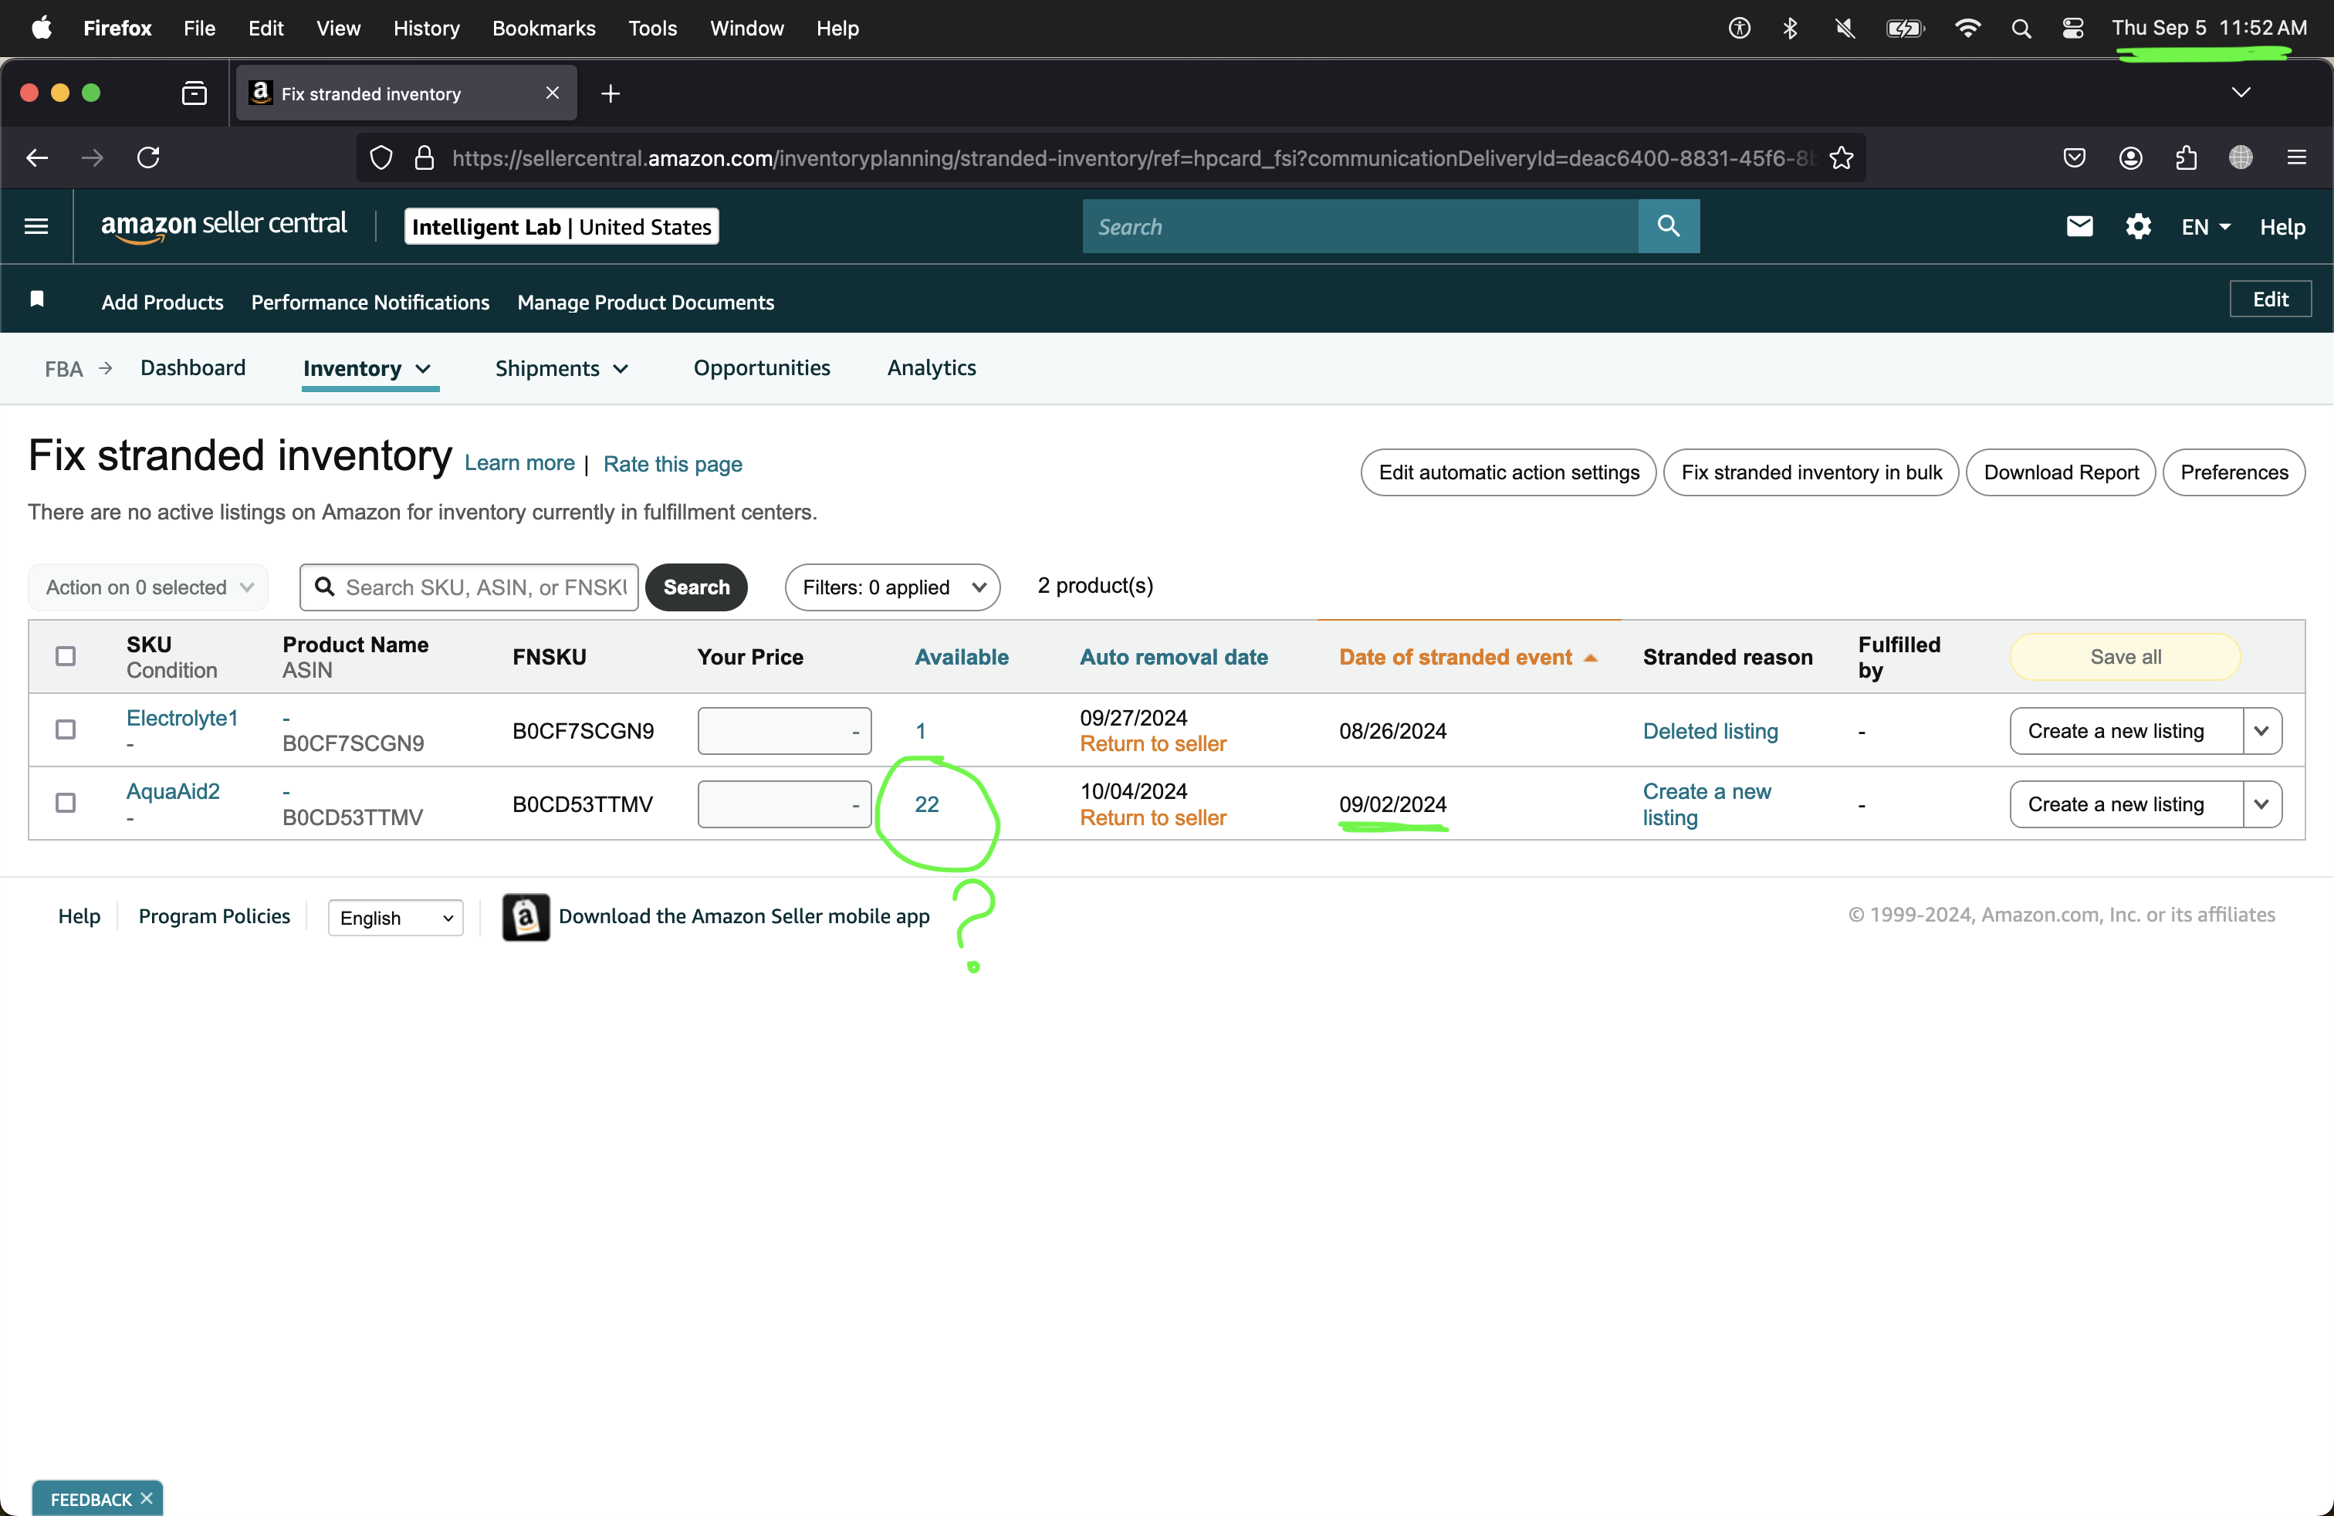Open the Bookmarks menu
This screenshot has width=2334, height=1516.
coord(543,29)
